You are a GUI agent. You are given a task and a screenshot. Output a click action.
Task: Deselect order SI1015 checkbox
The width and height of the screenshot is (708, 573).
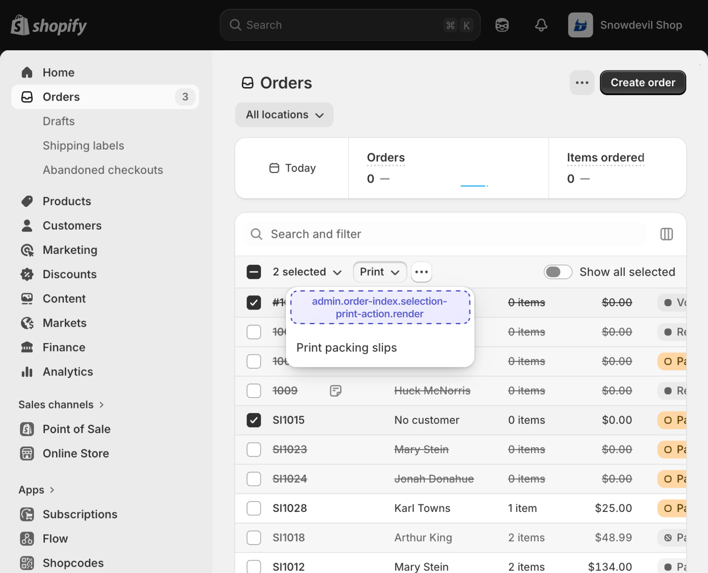(254, 420)
